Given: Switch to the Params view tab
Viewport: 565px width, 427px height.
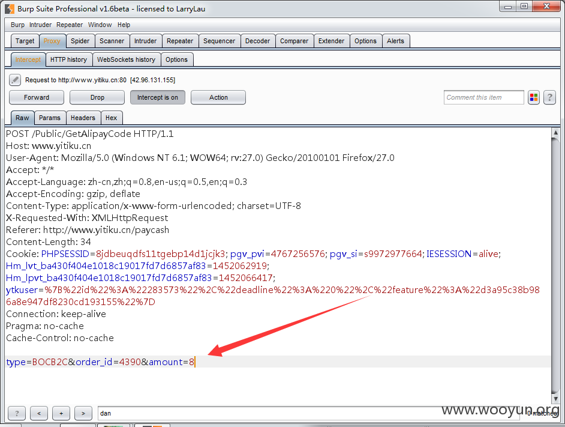Looking at the screenshot, I should [50, 118].
